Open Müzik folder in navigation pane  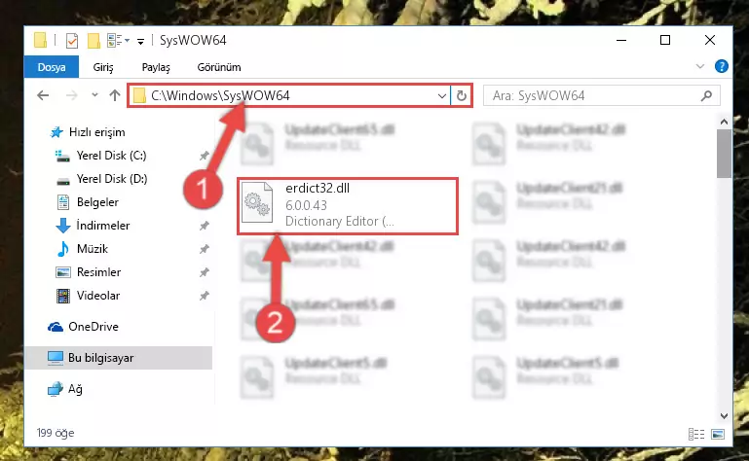93,249
